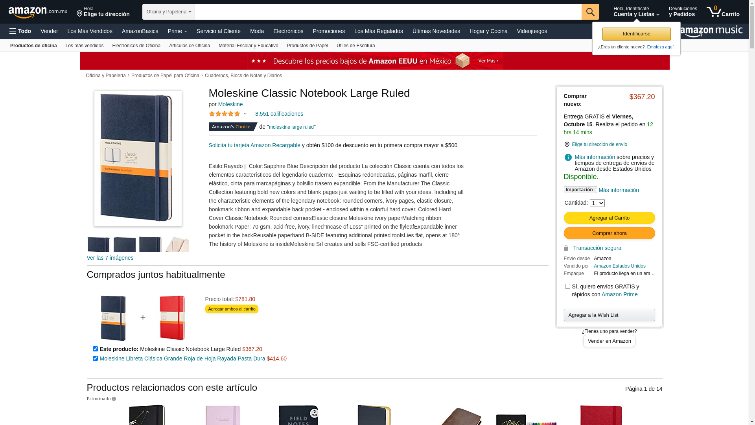Click the magnifying glass search button

pyautogui.click(x=590, y=12)
